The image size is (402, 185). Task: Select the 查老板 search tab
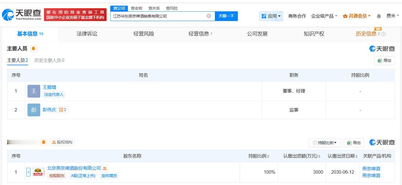pos(137,8)
